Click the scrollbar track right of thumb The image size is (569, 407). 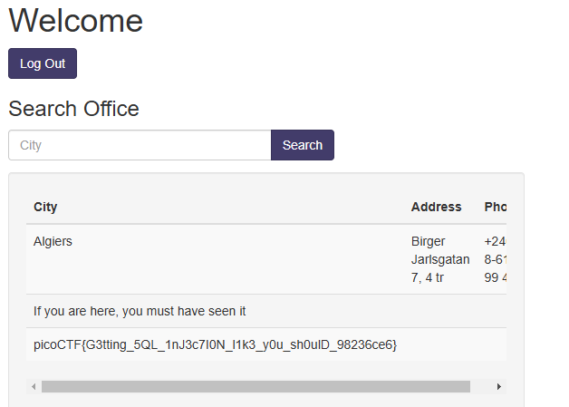(481, 387)
